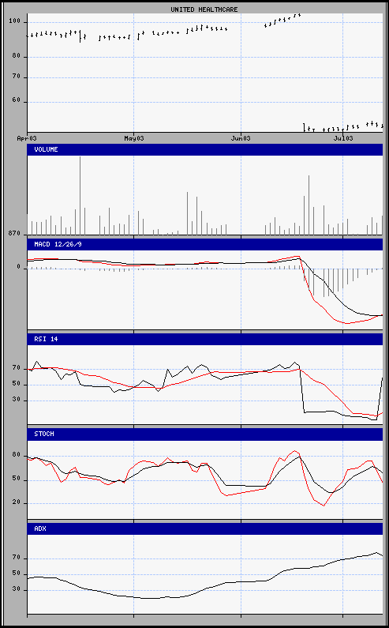The image size is (389, 628).
Task: Click the tallest June volume spike bar
Action: coord(309,205)
